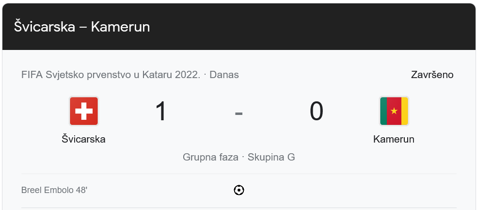Click the dash between the scores
477x210 pixels.
coord(238,113)
